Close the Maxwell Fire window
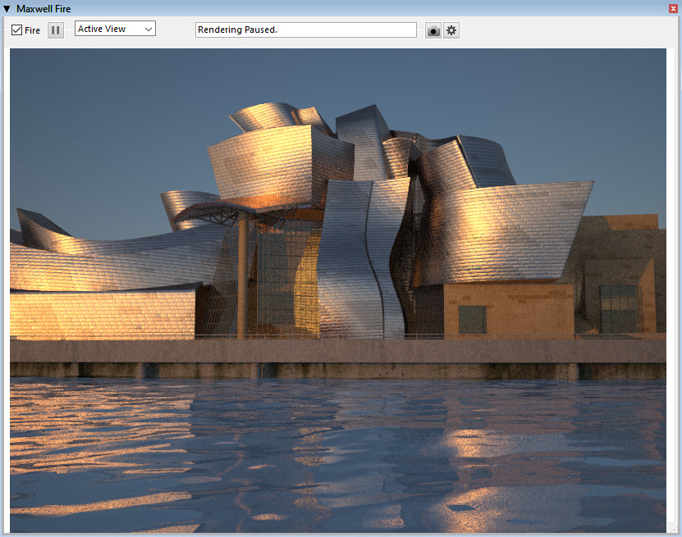This screenshot has width=682, height=537. pyautogui.click(x=673, y=8)
